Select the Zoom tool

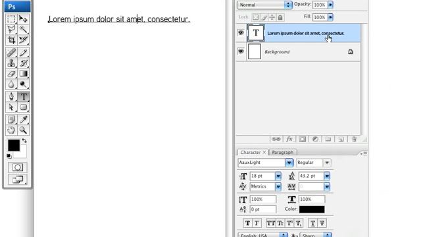24,130
